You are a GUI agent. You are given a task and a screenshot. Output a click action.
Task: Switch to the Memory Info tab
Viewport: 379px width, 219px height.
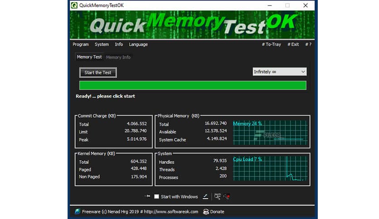pos(118,57)
